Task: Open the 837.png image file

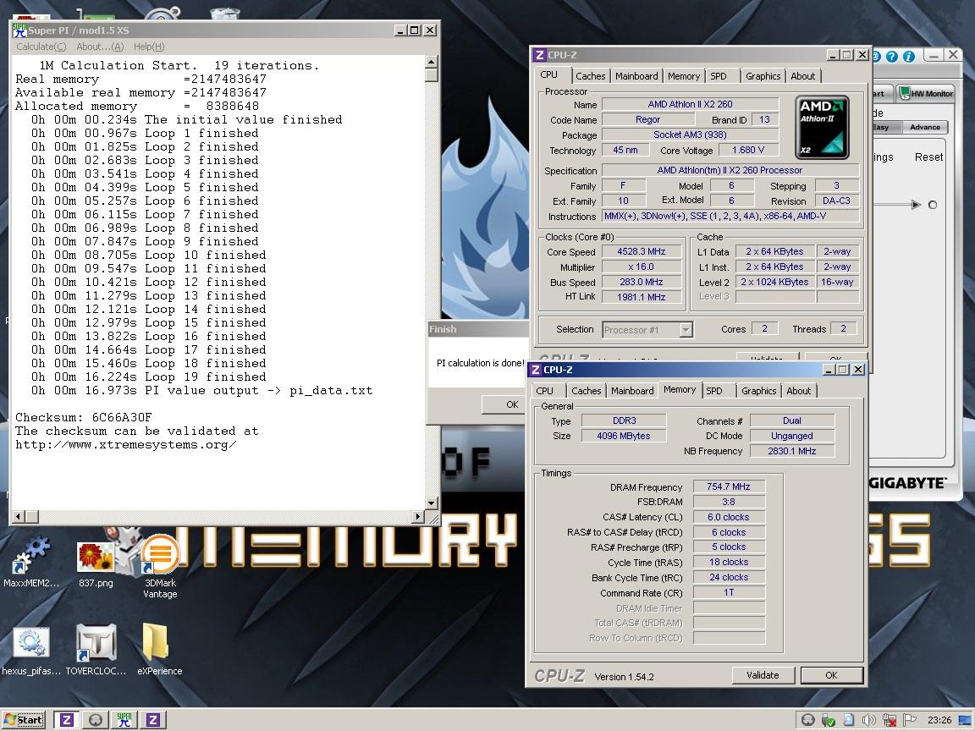Action: (x=96, y=563)
